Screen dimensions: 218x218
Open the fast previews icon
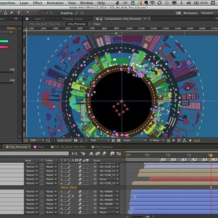point(174,140)
